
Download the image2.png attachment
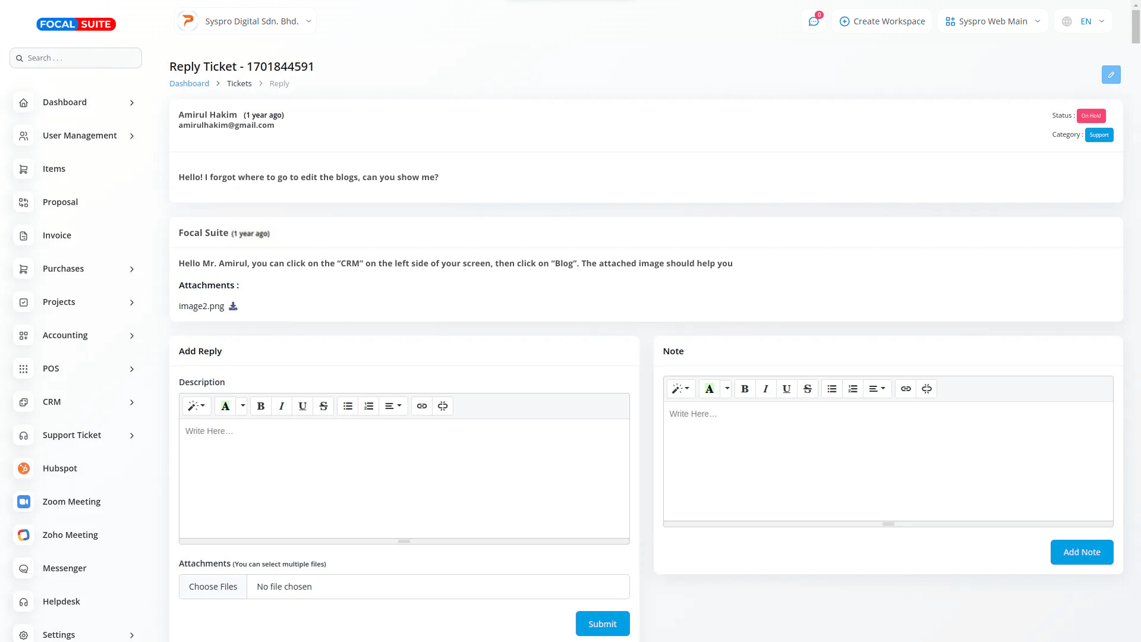pos(233,306)
